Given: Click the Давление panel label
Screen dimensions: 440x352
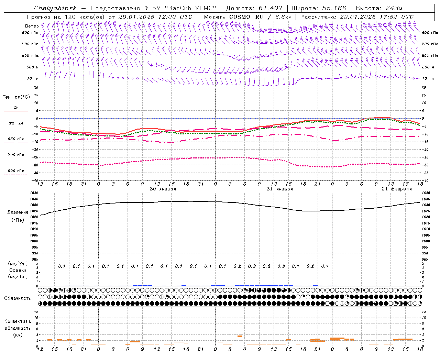Looking at the screenshot, I should point(18,212).
